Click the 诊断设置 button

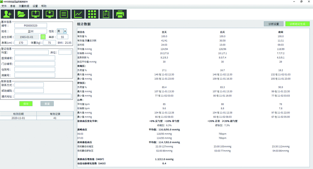point(273,24)
